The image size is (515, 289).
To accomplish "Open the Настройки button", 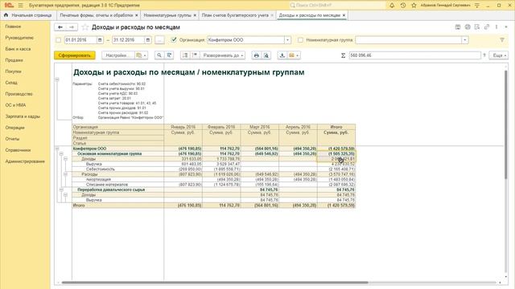I will (118, 55).
